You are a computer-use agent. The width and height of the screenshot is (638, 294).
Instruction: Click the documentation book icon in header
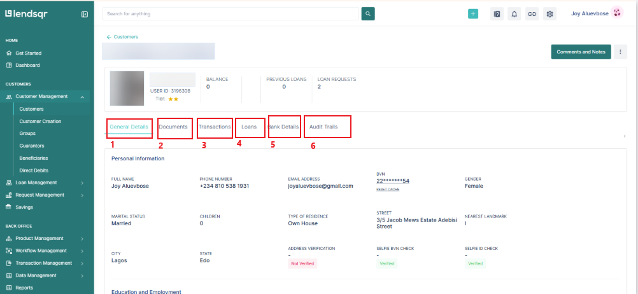[497, 13]
